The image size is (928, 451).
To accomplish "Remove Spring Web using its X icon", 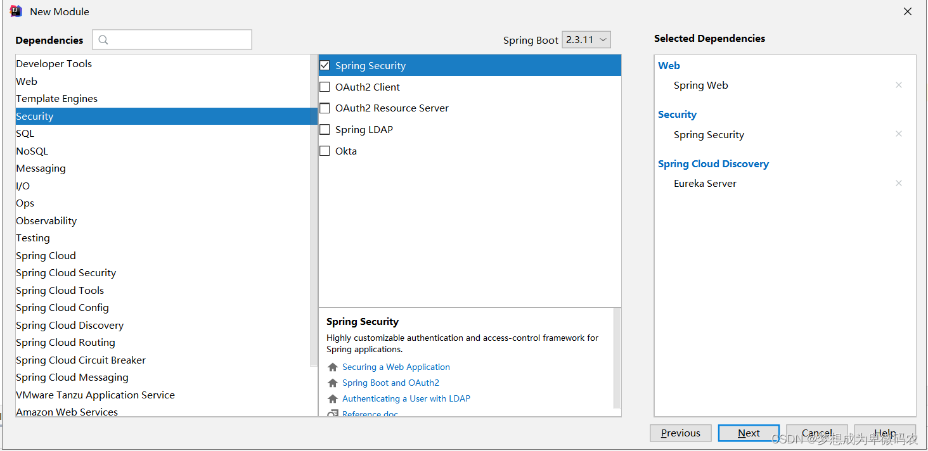I will [x=898, y=85].
